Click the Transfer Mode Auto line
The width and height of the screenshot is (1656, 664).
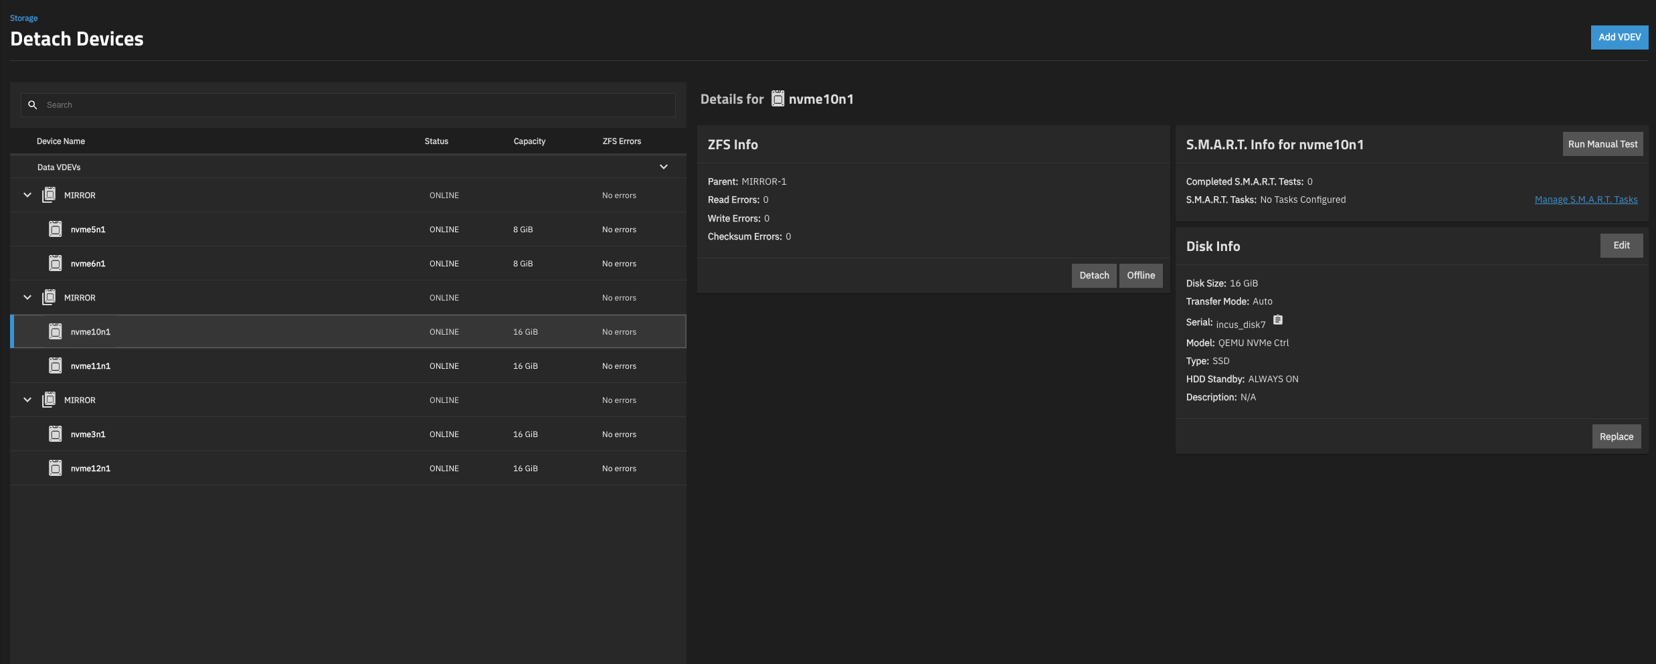point(1229,301)
